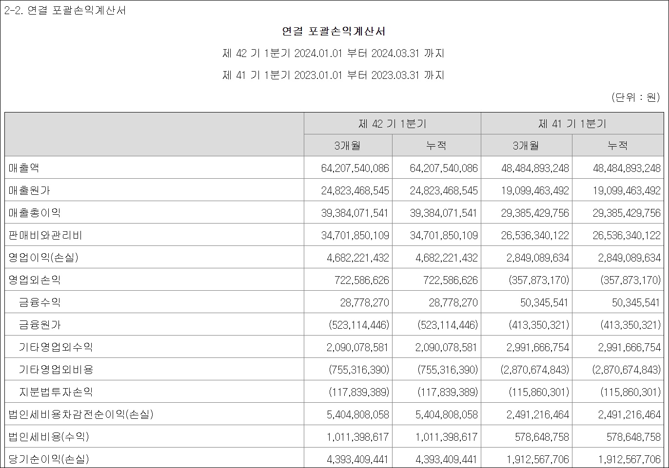The height and width of the screenshot is (468, 669).
Task: Click 48,484,893,248 in 제 41 기 누적 column
Action: coord(627,168)
